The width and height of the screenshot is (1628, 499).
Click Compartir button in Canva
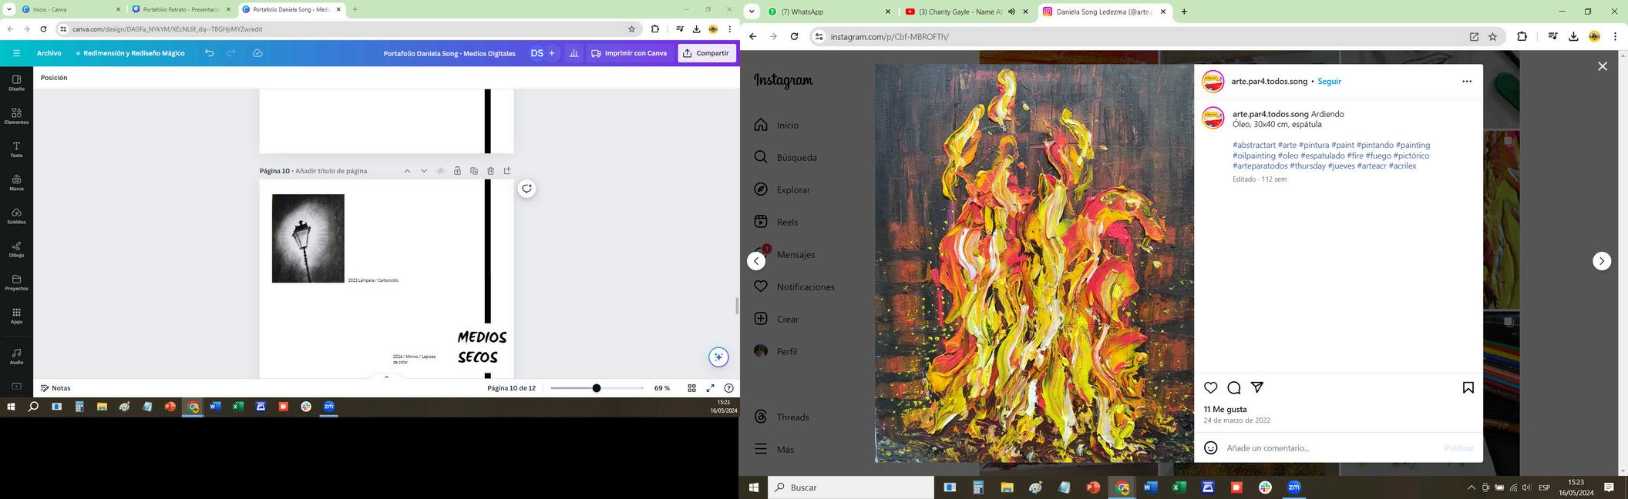tap(707, 53)
